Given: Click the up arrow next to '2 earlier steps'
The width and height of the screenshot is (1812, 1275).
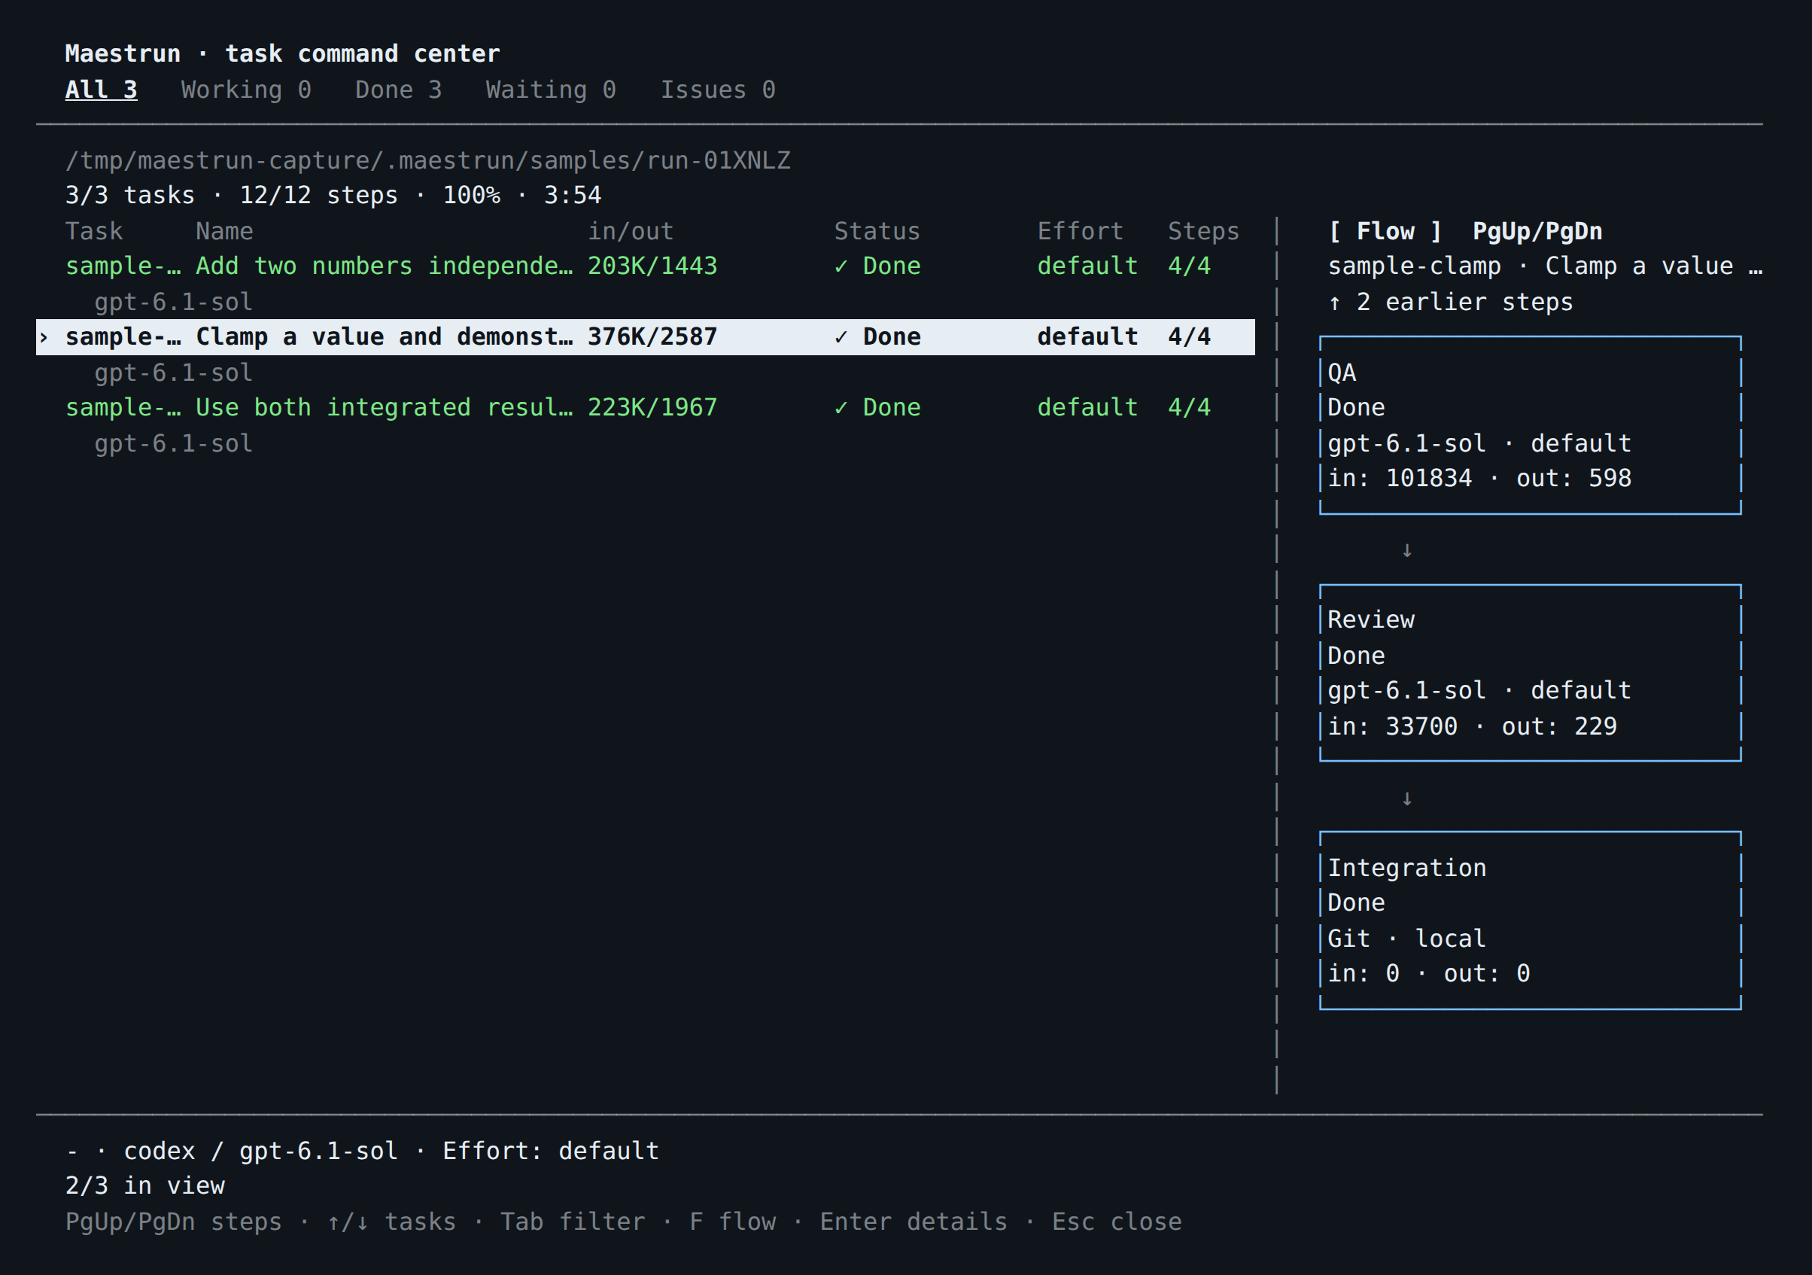Looking at the screenshot, I should click(1334, 303).
